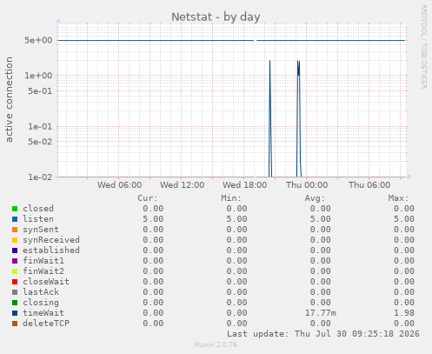Viewport: 432px width, 354px height.
Task: Click the 'finWait1' legend label
Action: 43,261
